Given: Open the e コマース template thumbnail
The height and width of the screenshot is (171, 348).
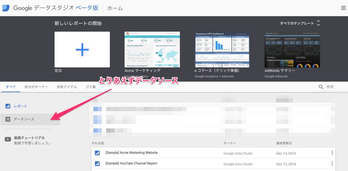Looking at the screenshot, I should coord(222,49).
